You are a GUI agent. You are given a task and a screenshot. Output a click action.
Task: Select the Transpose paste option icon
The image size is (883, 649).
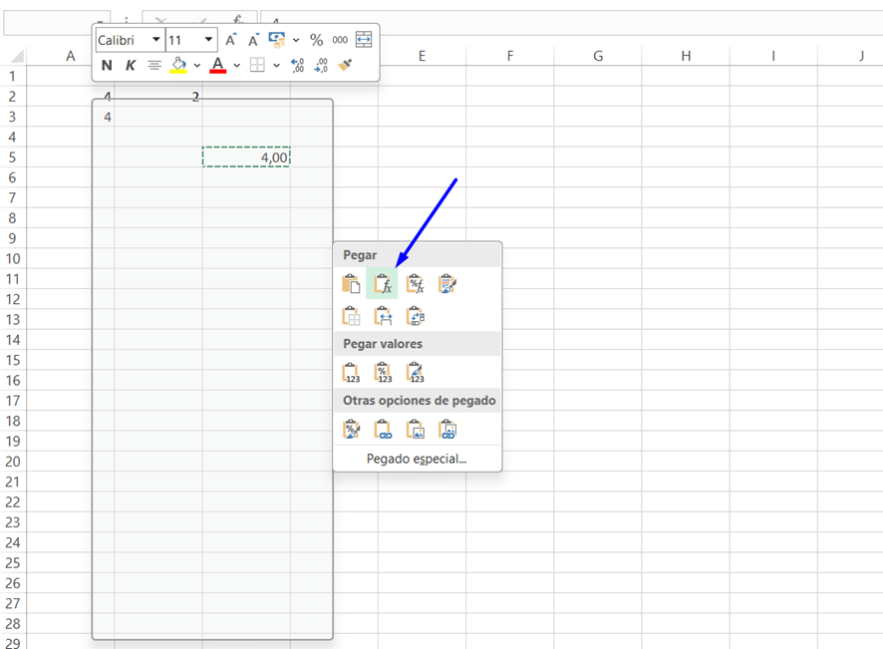click(416, 316)
